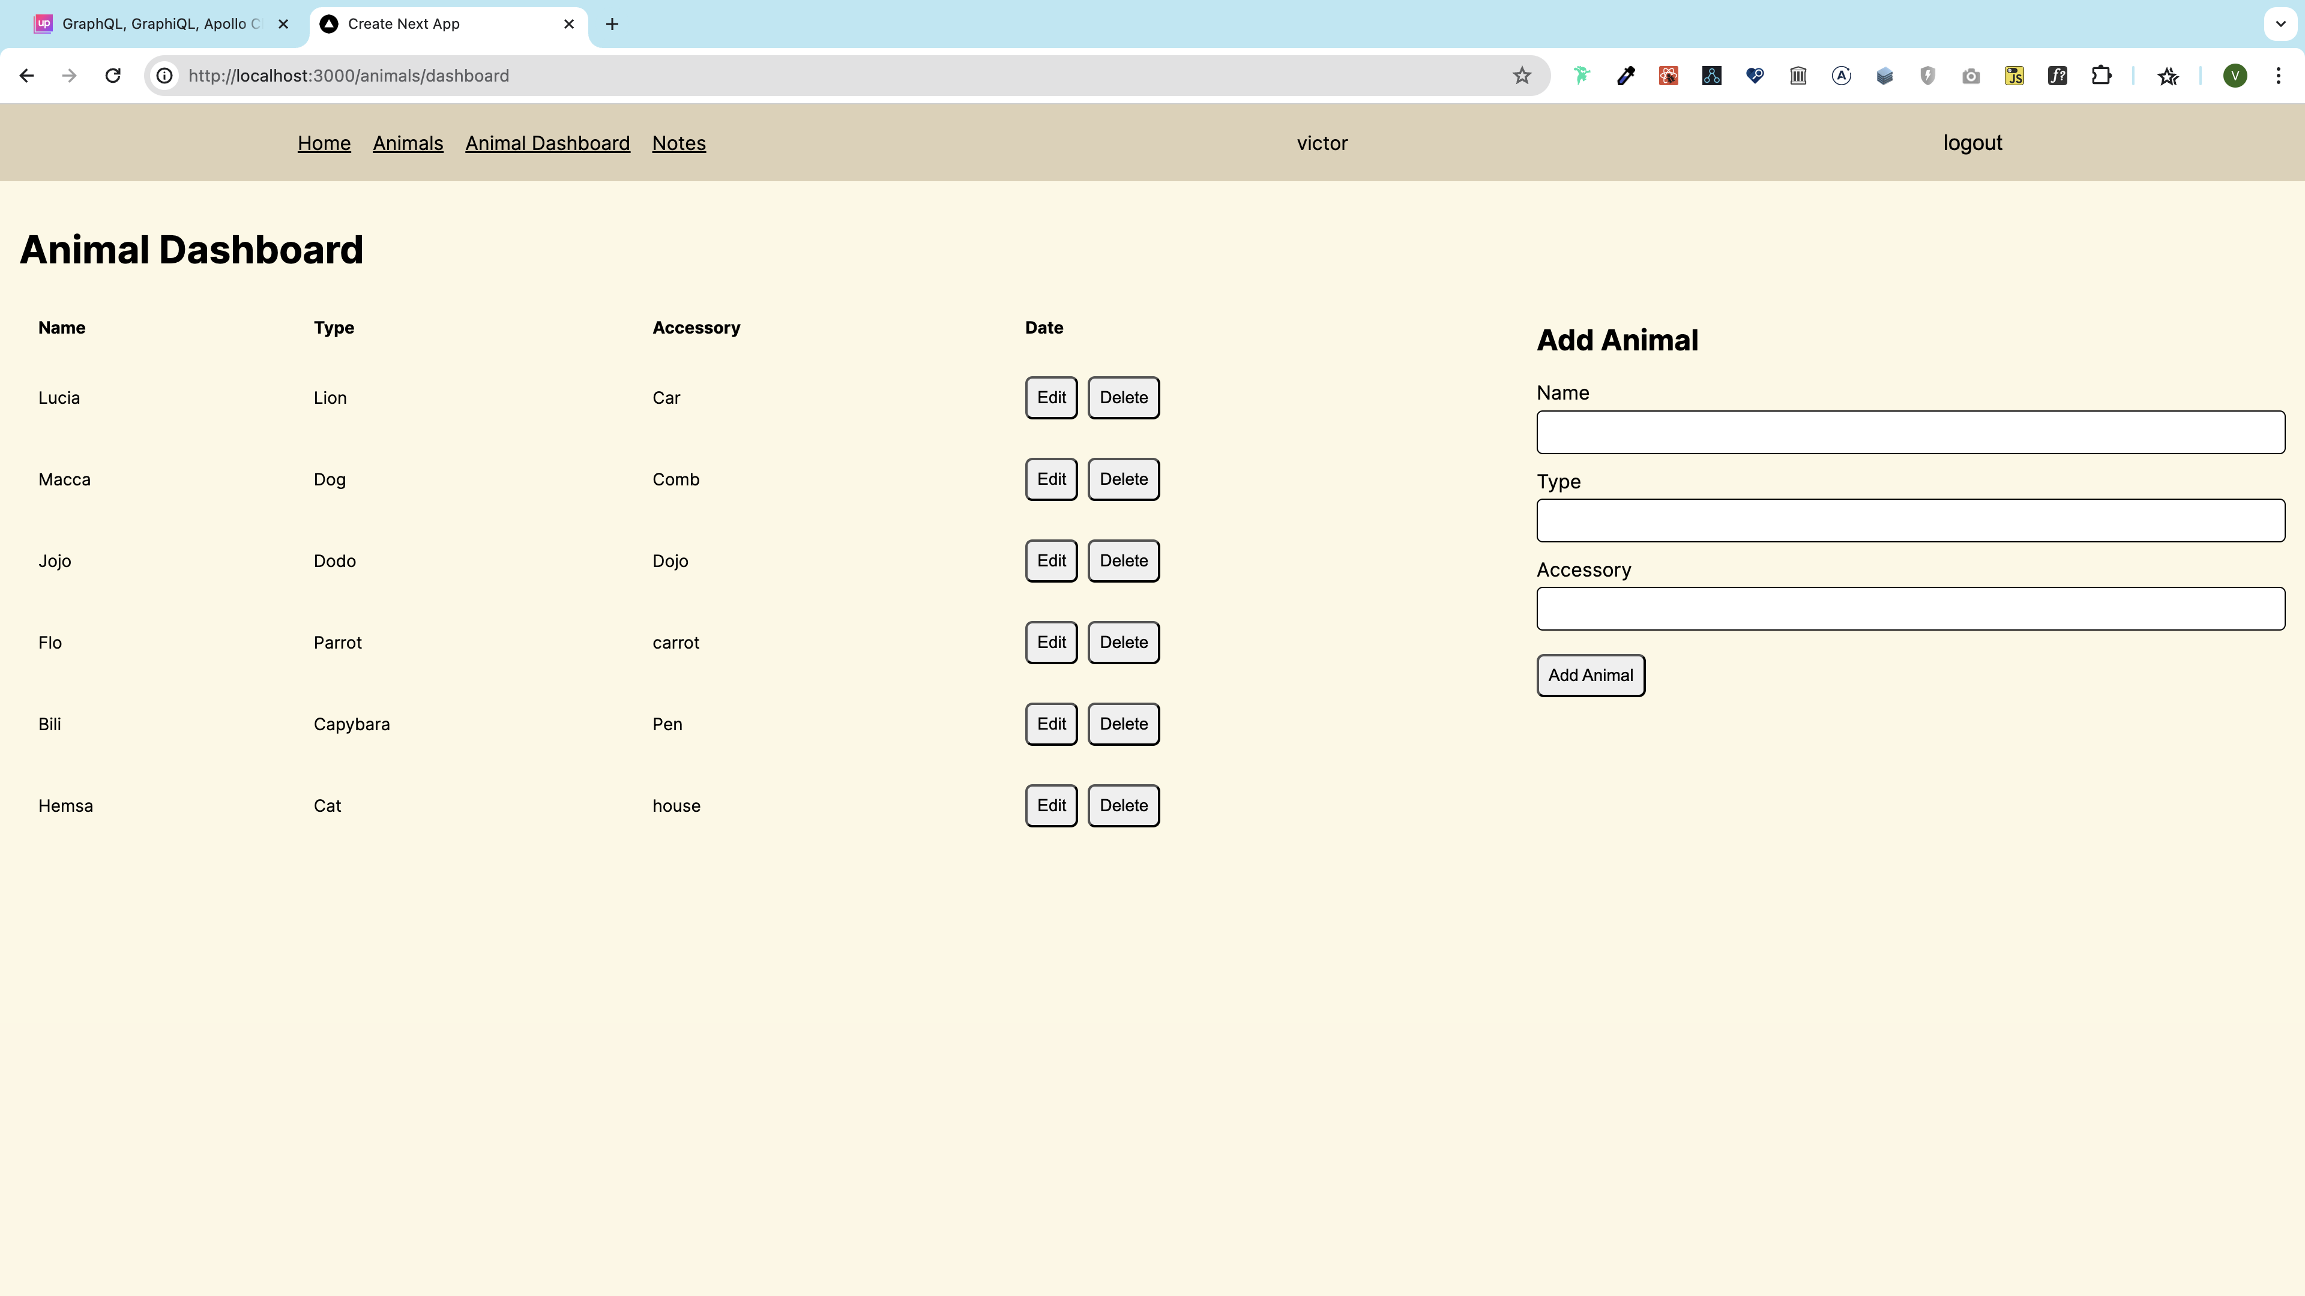This screenshot has height=1296, width=2305.
Task: Open the Notes nav link
Action: pos(678,143)
